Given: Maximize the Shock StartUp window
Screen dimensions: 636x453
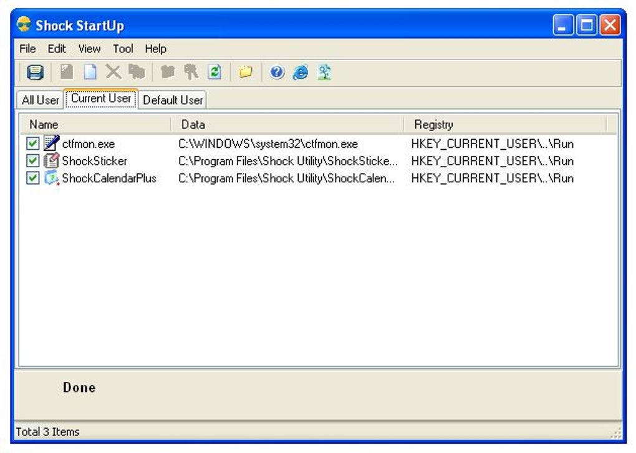Looking at the screenshot, I should pos(587,25).
